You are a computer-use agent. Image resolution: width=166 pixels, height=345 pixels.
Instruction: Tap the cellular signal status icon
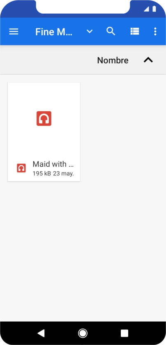146,9
